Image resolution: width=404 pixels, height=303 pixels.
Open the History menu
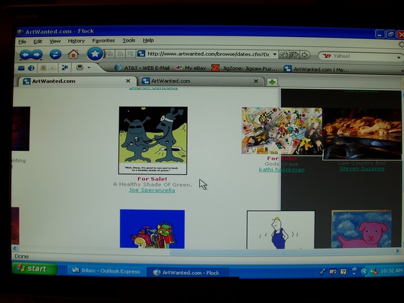click(76, 40)
